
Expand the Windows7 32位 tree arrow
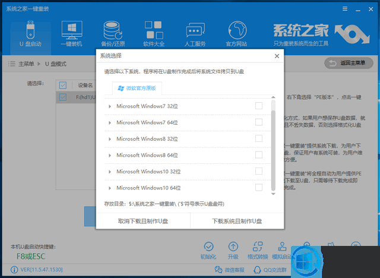click(110, 106)
